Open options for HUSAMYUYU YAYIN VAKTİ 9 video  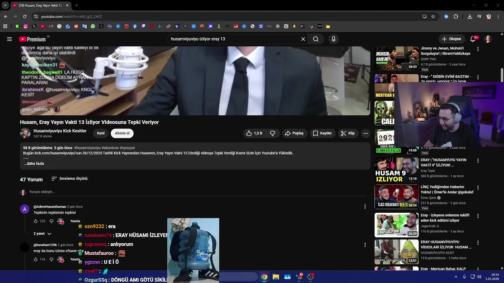pos(478,161)
